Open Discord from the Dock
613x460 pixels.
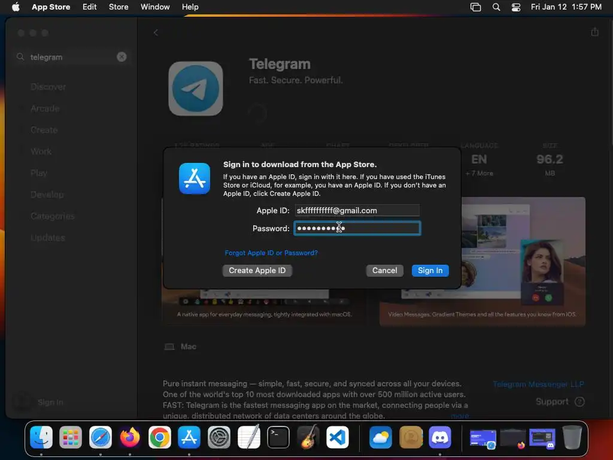pos(440,437)
